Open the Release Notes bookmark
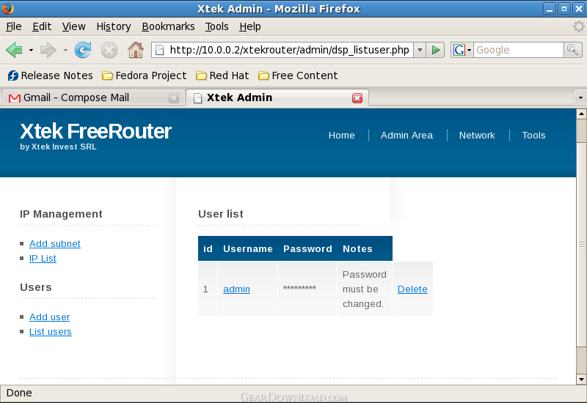Viewport: 587px width, 403px height. click(50, 75)
